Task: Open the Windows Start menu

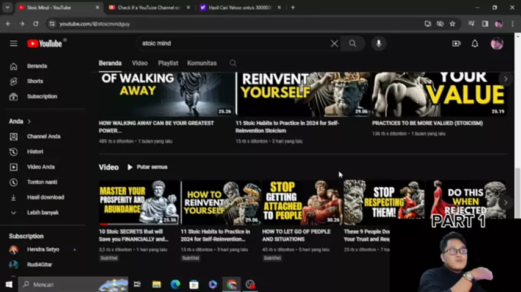Action: pos(9,284)
